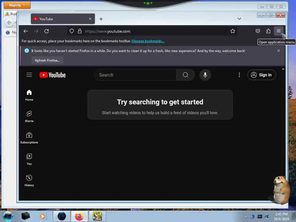296x222 pixels.
Task: Start voice search with the microphone
Action: 205,75
